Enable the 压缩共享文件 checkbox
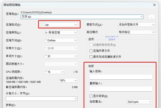Image resolution: width=161 pixels, height=108 pixels. pos(91,51)
